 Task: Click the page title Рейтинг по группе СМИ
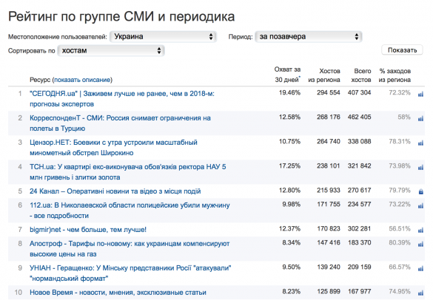point(121,16)
